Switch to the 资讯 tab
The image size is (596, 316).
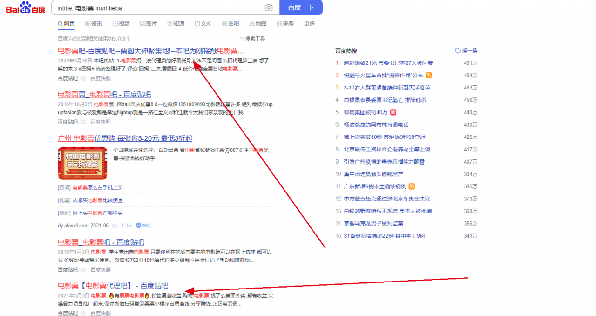[x=94, y=24]
